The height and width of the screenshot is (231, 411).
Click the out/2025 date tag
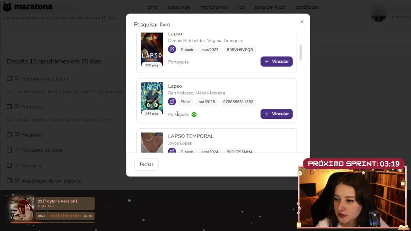coord(206,102)
